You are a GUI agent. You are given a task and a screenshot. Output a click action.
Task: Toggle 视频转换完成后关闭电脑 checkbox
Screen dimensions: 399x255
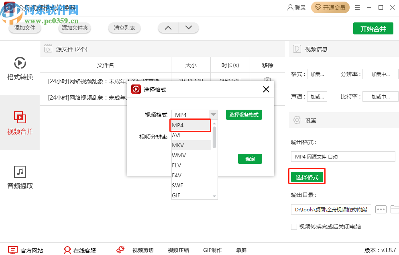coord(294,227)
